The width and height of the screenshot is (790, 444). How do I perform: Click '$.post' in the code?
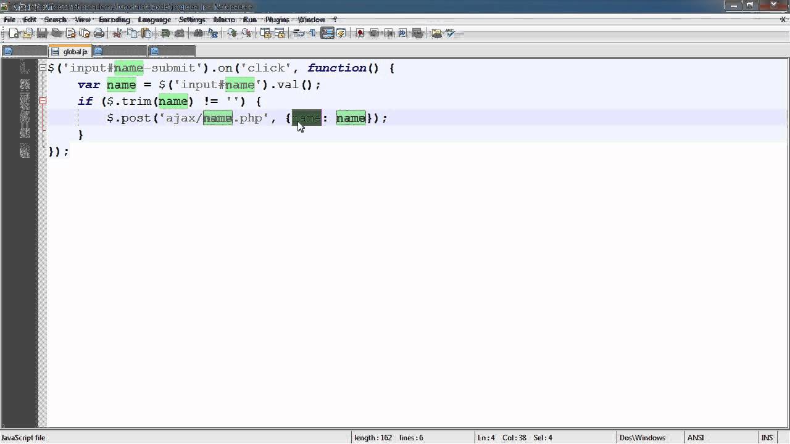pos(129,118)
